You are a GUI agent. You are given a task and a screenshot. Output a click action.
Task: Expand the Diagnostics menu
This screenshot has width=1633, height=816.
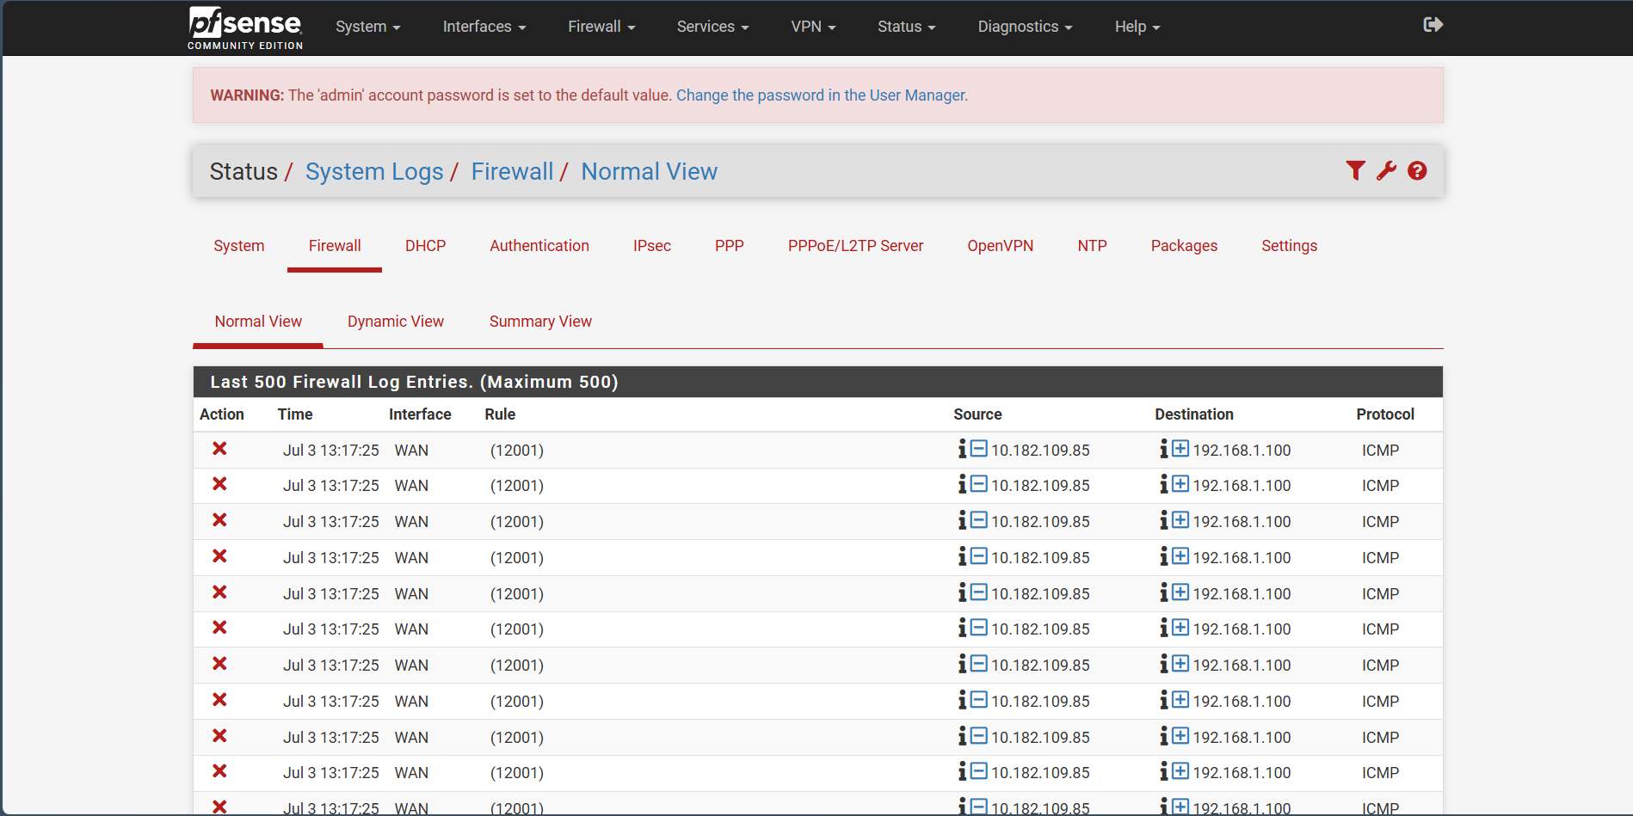(x=1025, y=27)
